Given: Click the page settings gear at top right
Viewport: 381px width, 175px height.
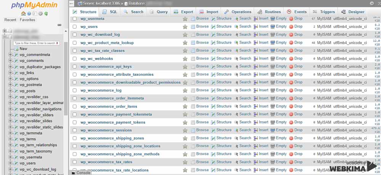Looking at the screenshot, I should 372,3.
